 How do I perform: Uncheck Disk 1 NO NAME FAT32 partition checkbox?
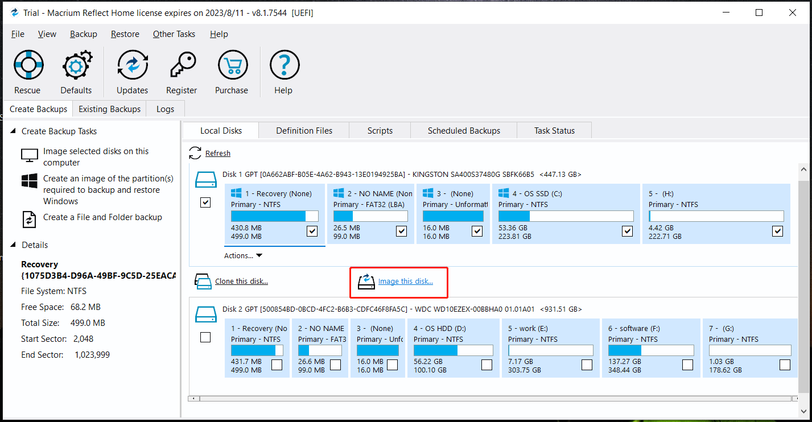(401, 231)
